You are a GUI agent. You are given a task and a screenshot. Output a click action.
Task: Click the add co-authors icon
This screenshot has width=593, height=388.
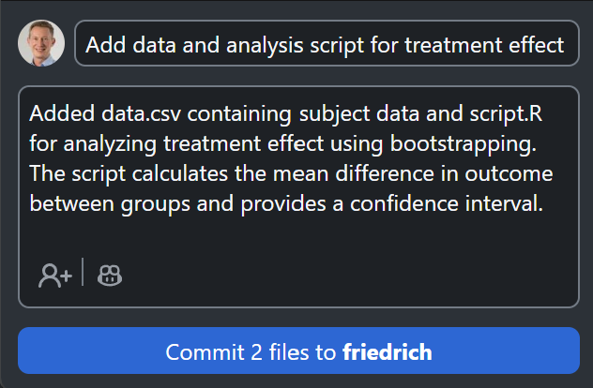[54, 275]
